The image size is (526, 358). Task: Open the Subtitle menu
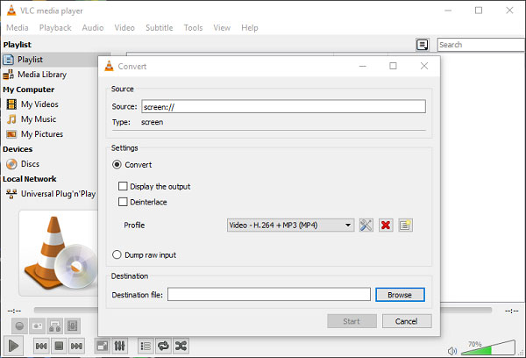tap(160, 28)
